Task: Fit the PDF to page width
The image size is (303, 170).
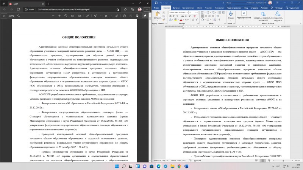Action: [x=72, y=16]
